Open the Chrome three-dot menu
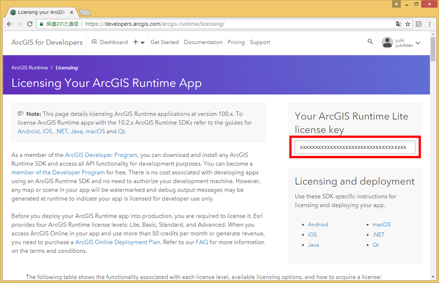The width and height of the screenshot is (439, 283). tap(430, 24)
